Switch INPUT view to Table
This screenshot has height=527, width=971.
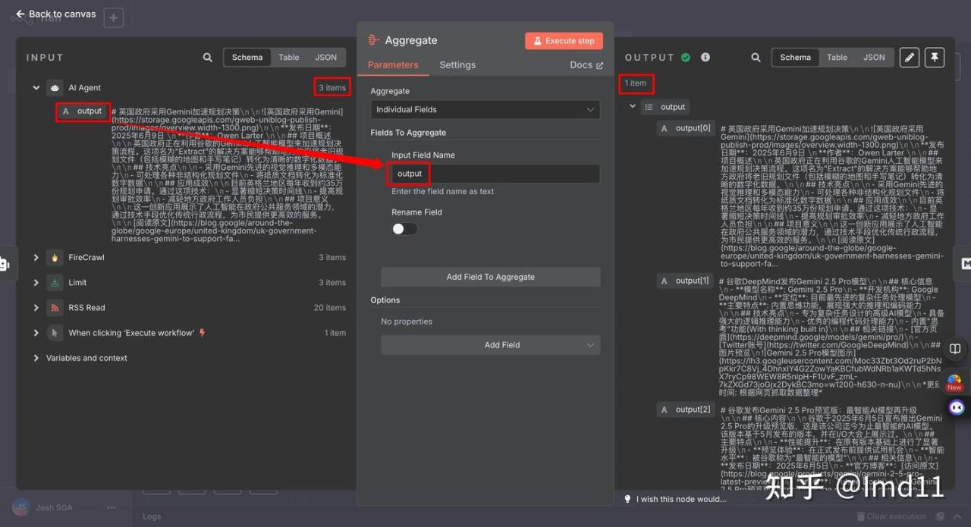tap(288, 58)
